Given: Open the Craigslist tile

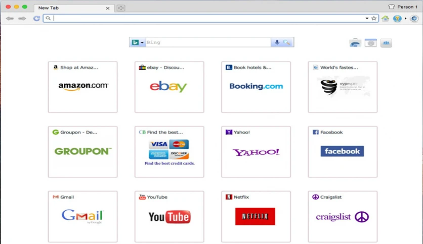Looking at the screenshot, I should tap(343, 217).
